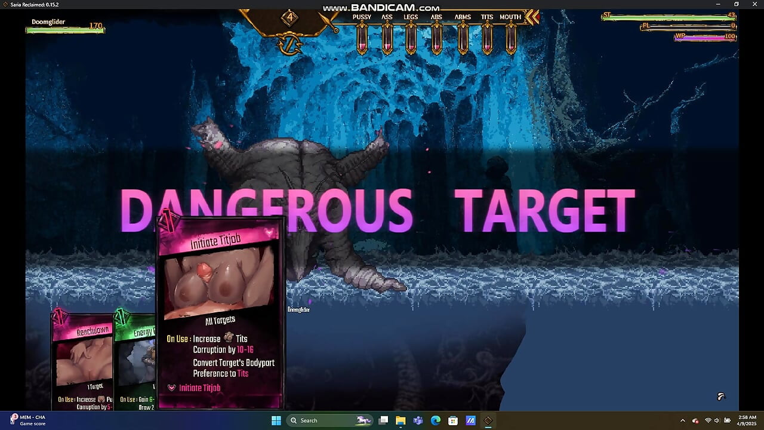This screenshot has height=430, width=764.
Task: Select the Reachdown card in hand
Action: pos(82,361)
